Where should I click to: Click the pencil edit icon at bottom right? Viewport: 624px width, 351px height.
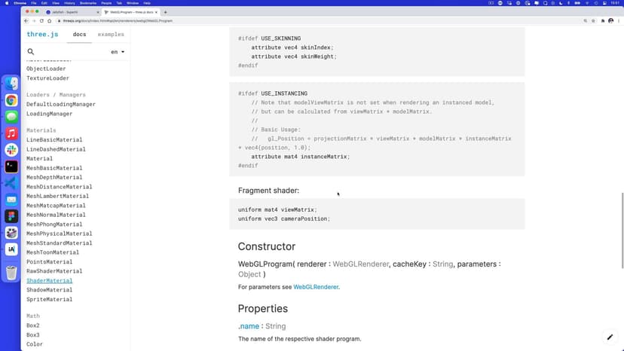point(610,337)
